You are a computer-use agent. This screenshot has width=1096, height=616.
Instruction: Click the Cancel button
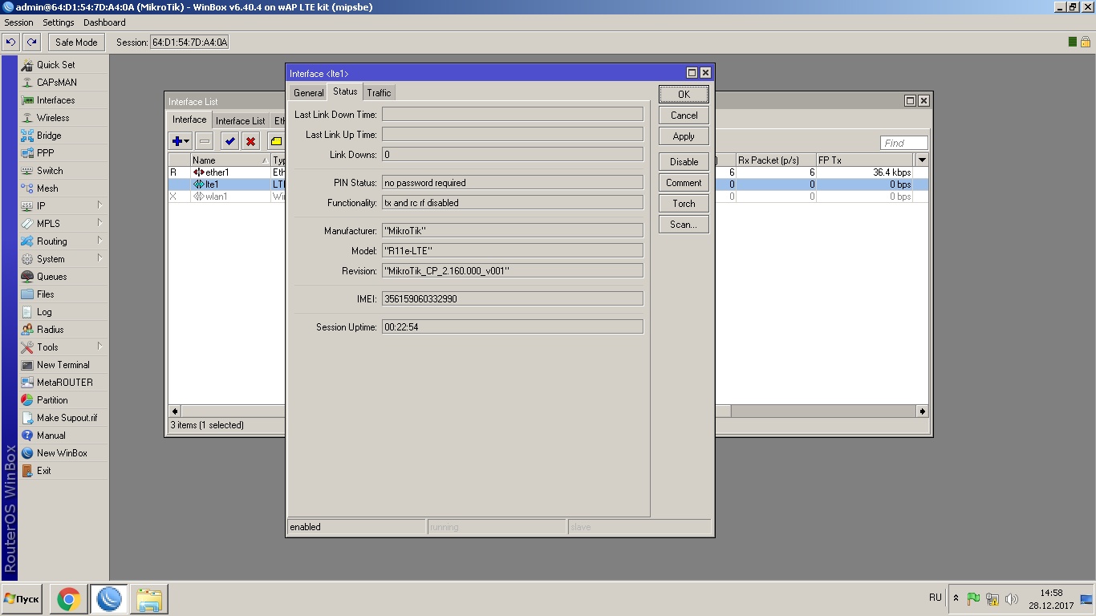[x=684, y=115]
